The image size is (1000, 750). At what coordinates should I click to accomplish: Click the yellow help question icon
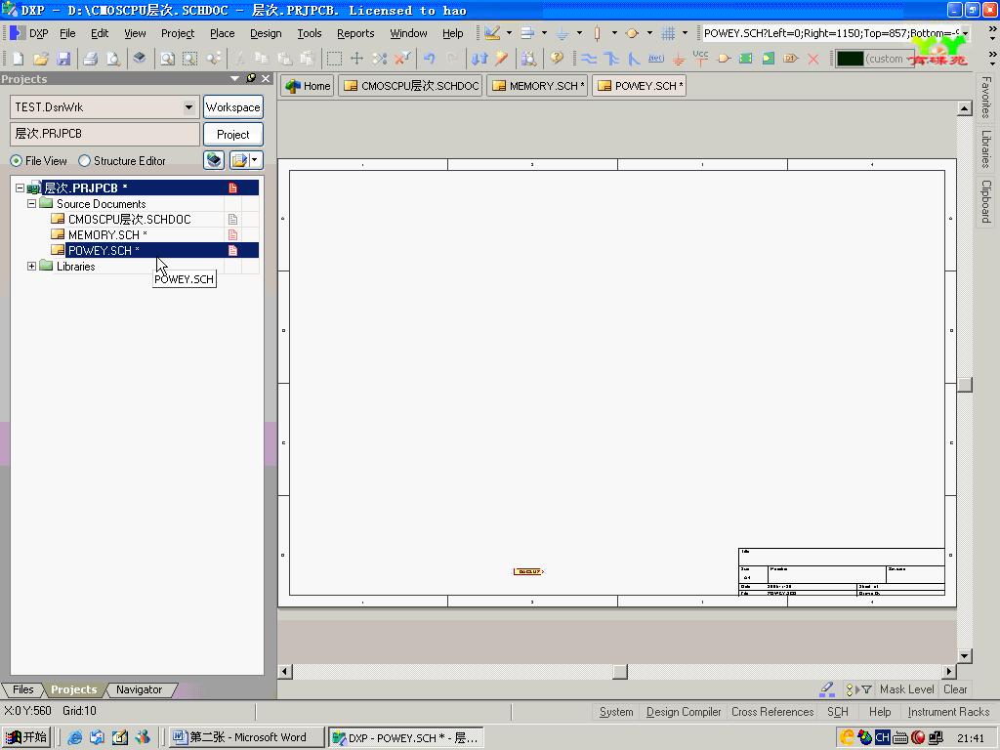tap(557, 59)
